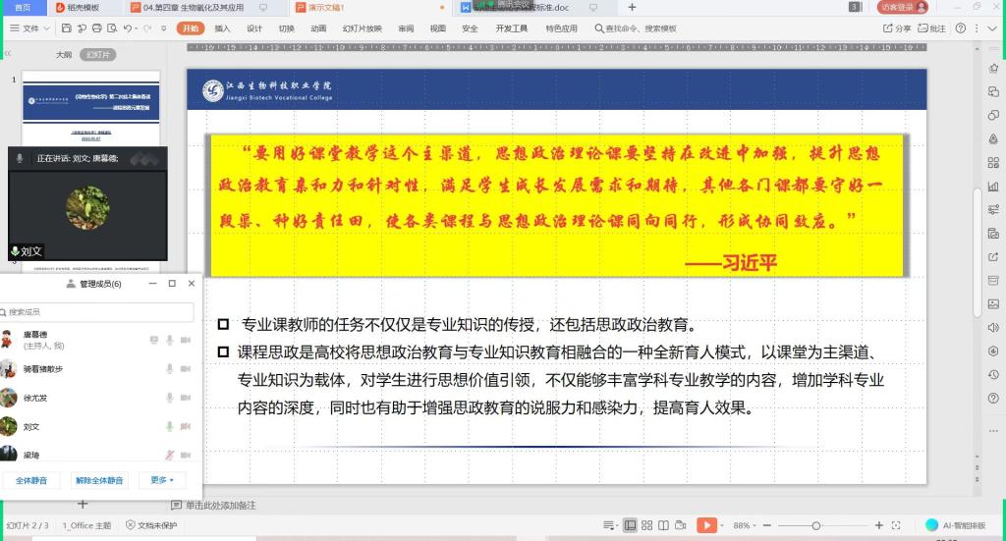
Task: Click zoom in plus icon
Action: (878, 525)
